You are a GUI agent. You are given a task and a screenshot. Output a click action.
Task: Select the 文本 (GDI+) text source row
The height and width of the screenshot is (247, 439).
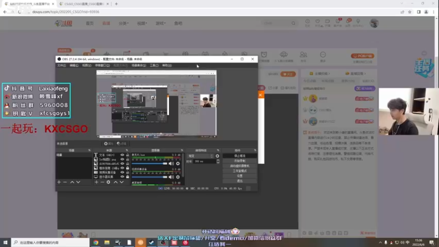(x=111, y=155)
